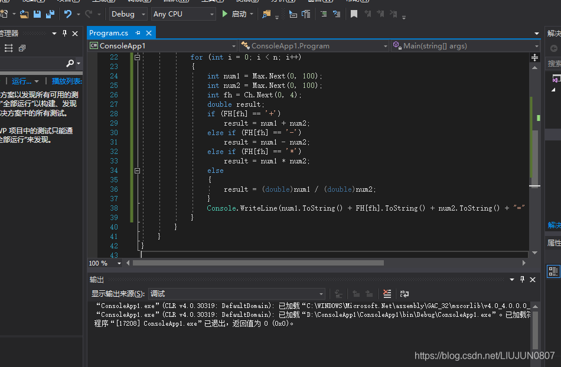
Task: Save all files
Action: point(50,14)
